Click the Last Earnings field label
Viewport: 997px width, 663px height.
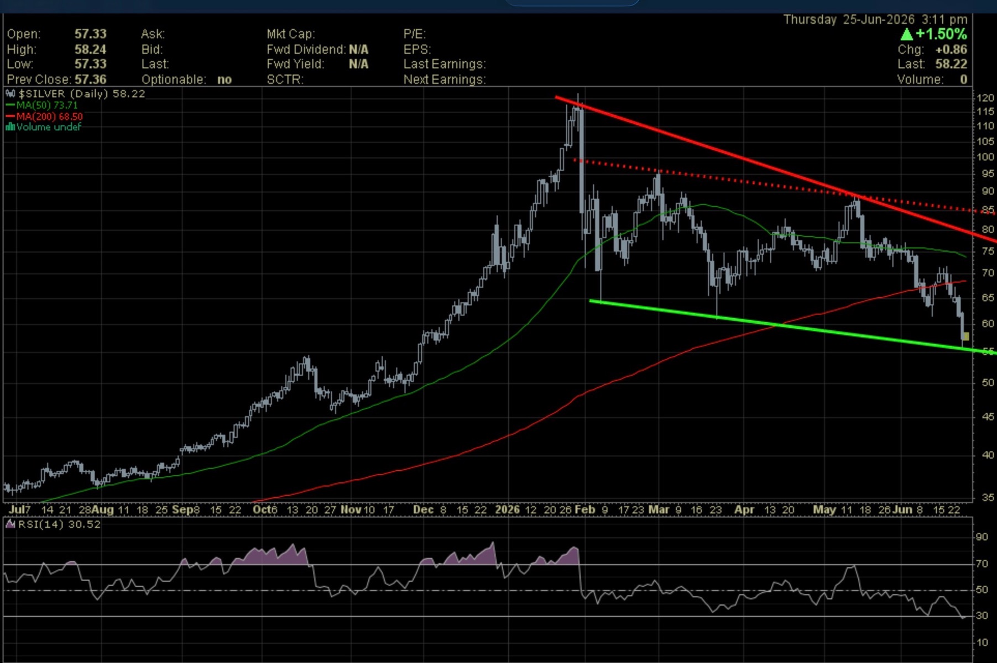(x=445, y=64)
